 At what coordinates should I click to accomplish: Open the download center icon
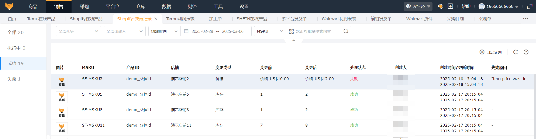450,6
